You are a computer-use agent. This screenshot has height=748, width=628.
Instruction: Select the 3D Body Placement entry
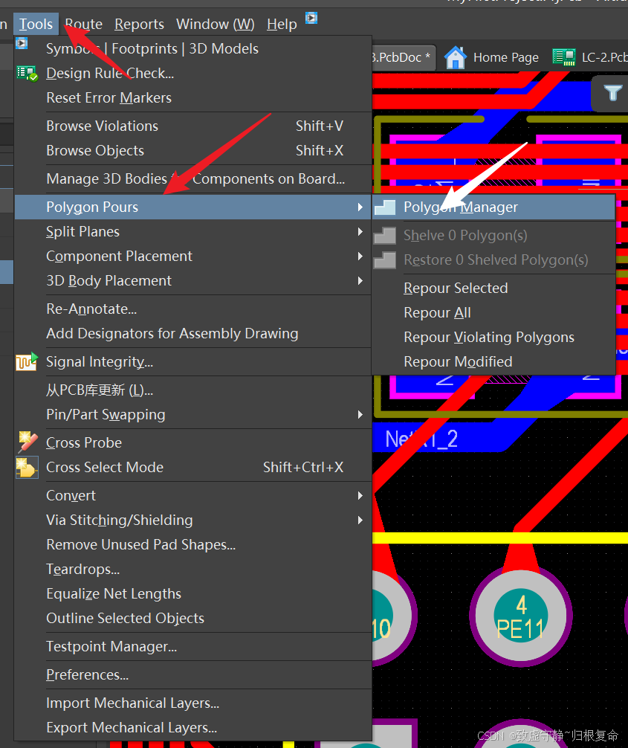193,280
